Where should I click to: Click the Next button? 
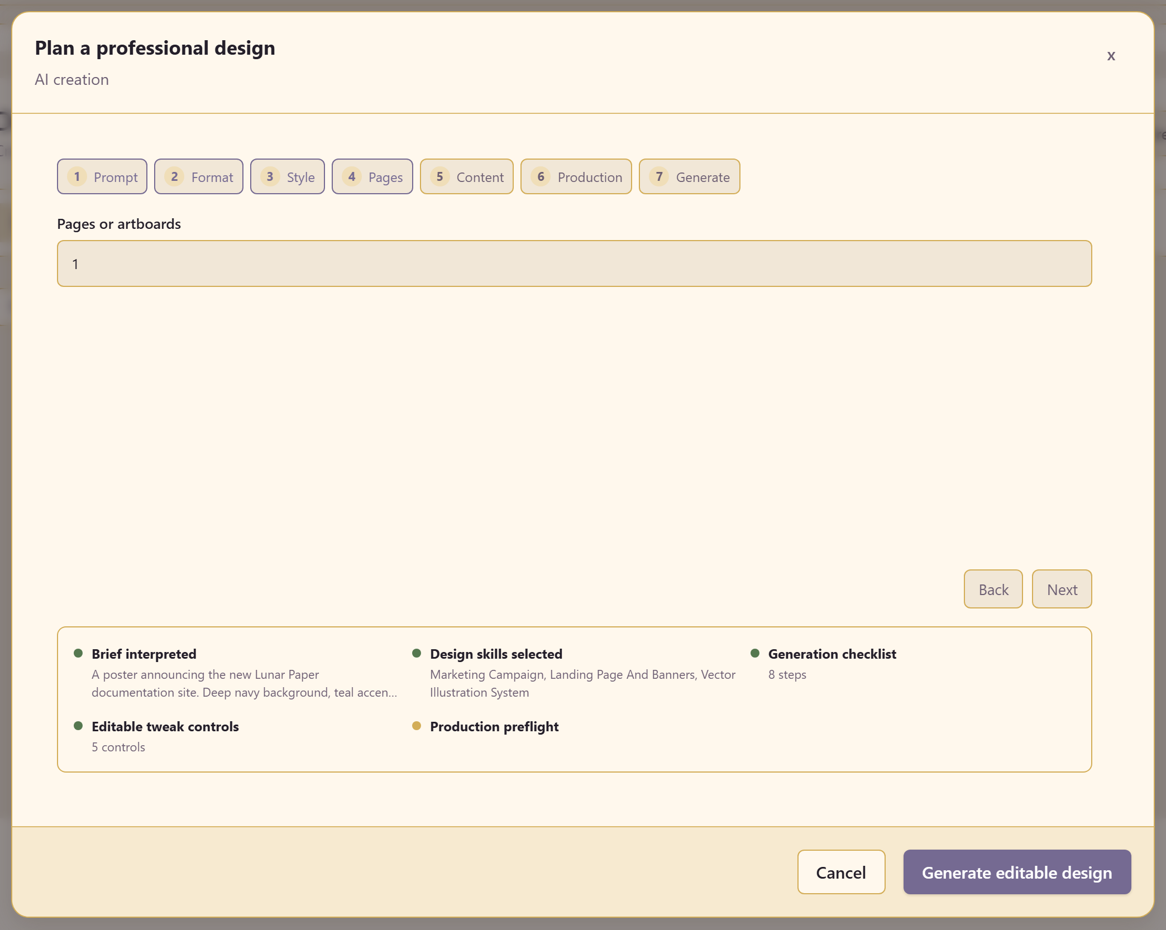[x=1062, y=589]
